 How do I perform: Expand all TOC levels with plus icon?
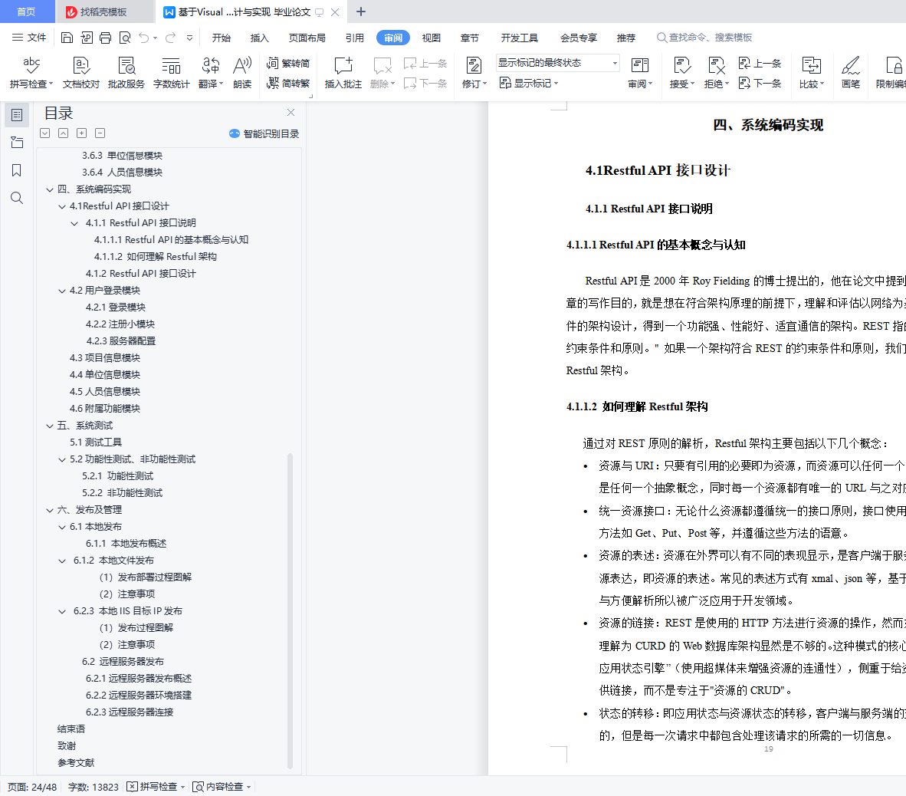[82, 133]
